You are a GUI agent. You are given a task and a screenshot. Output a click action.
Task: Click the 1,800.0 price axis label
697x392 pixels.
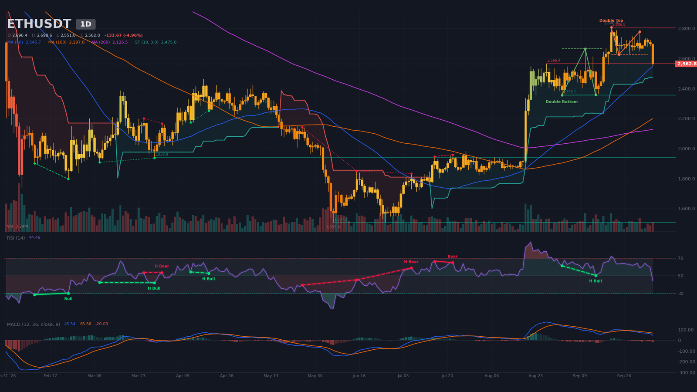click(686, 179)
